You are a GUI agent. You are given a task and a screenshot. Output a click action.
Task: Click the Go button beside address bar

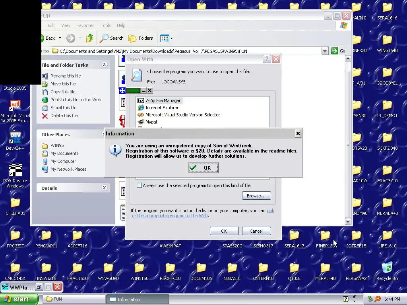click(x=339, y=51)
